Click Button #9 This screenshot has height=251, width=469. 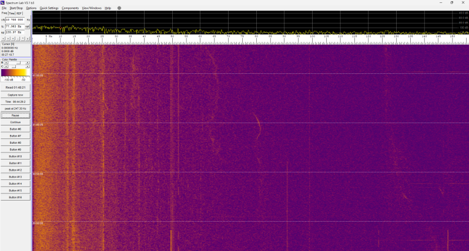click(15, 150)
